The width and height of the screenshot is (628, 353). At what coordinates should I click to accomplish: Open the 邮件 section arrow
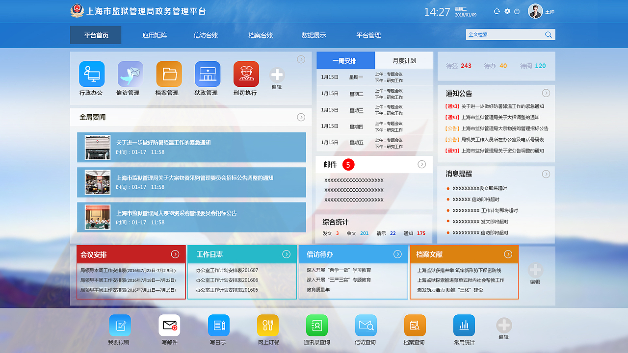pos(421,164)
